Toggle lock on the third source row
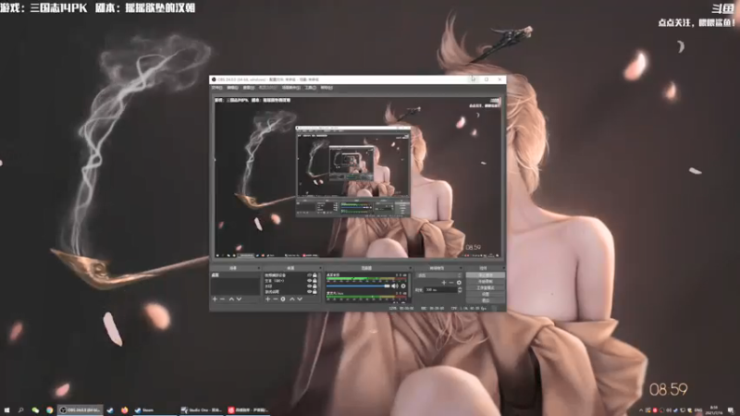The image size is (740, 416). coord(314,287)
